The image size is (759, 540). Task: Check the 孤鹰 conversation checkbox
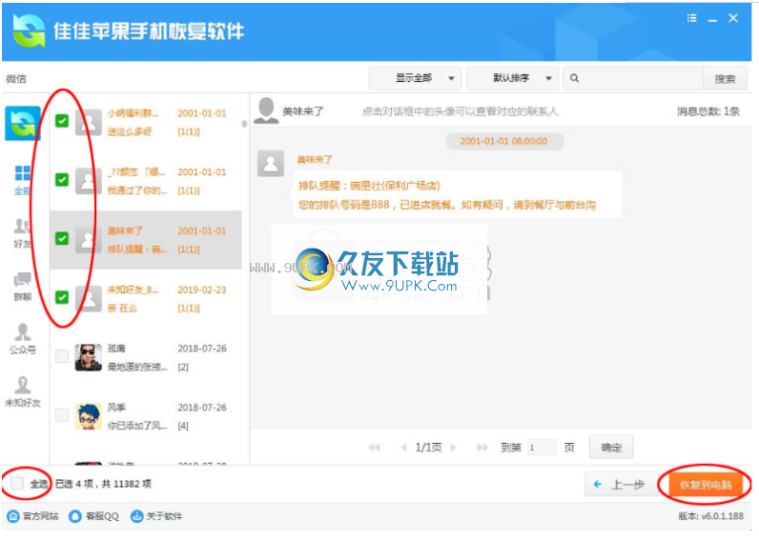[x=62, y=356]
